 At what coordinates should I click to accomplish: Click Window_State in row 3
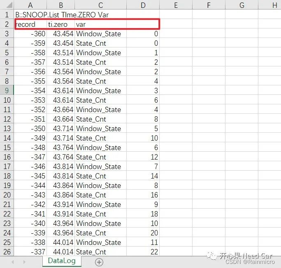point(100,33)
